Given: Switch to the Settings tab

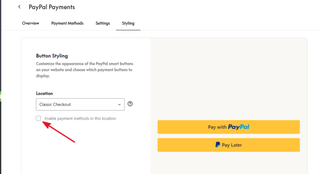Looking at the screenshot, I should [x=103, y=23].
